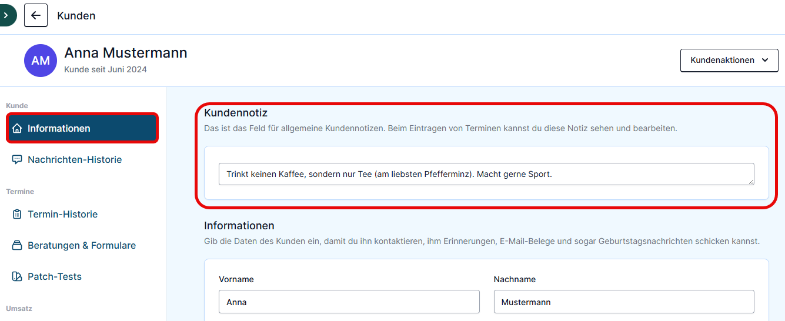Open the Kundenaktionen dropdown
This screenshot has width=785, height=321.
coord(729,60)
